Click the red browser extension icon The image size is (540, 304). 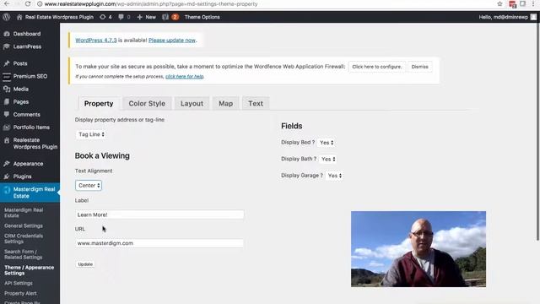point(512,4)
